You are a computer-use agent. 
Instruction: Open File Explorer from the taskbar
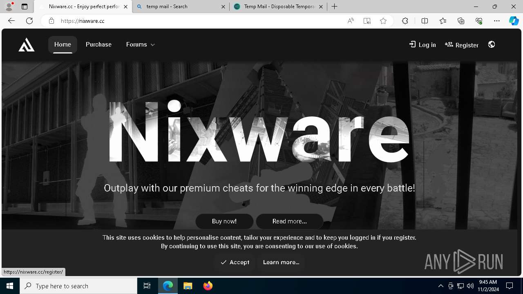point(188,286)
